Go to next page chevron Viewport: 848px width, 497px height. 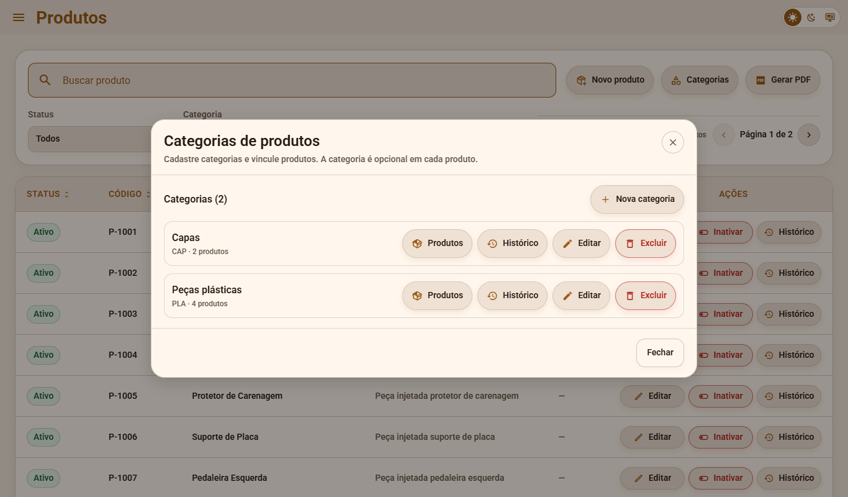point(808,135)
